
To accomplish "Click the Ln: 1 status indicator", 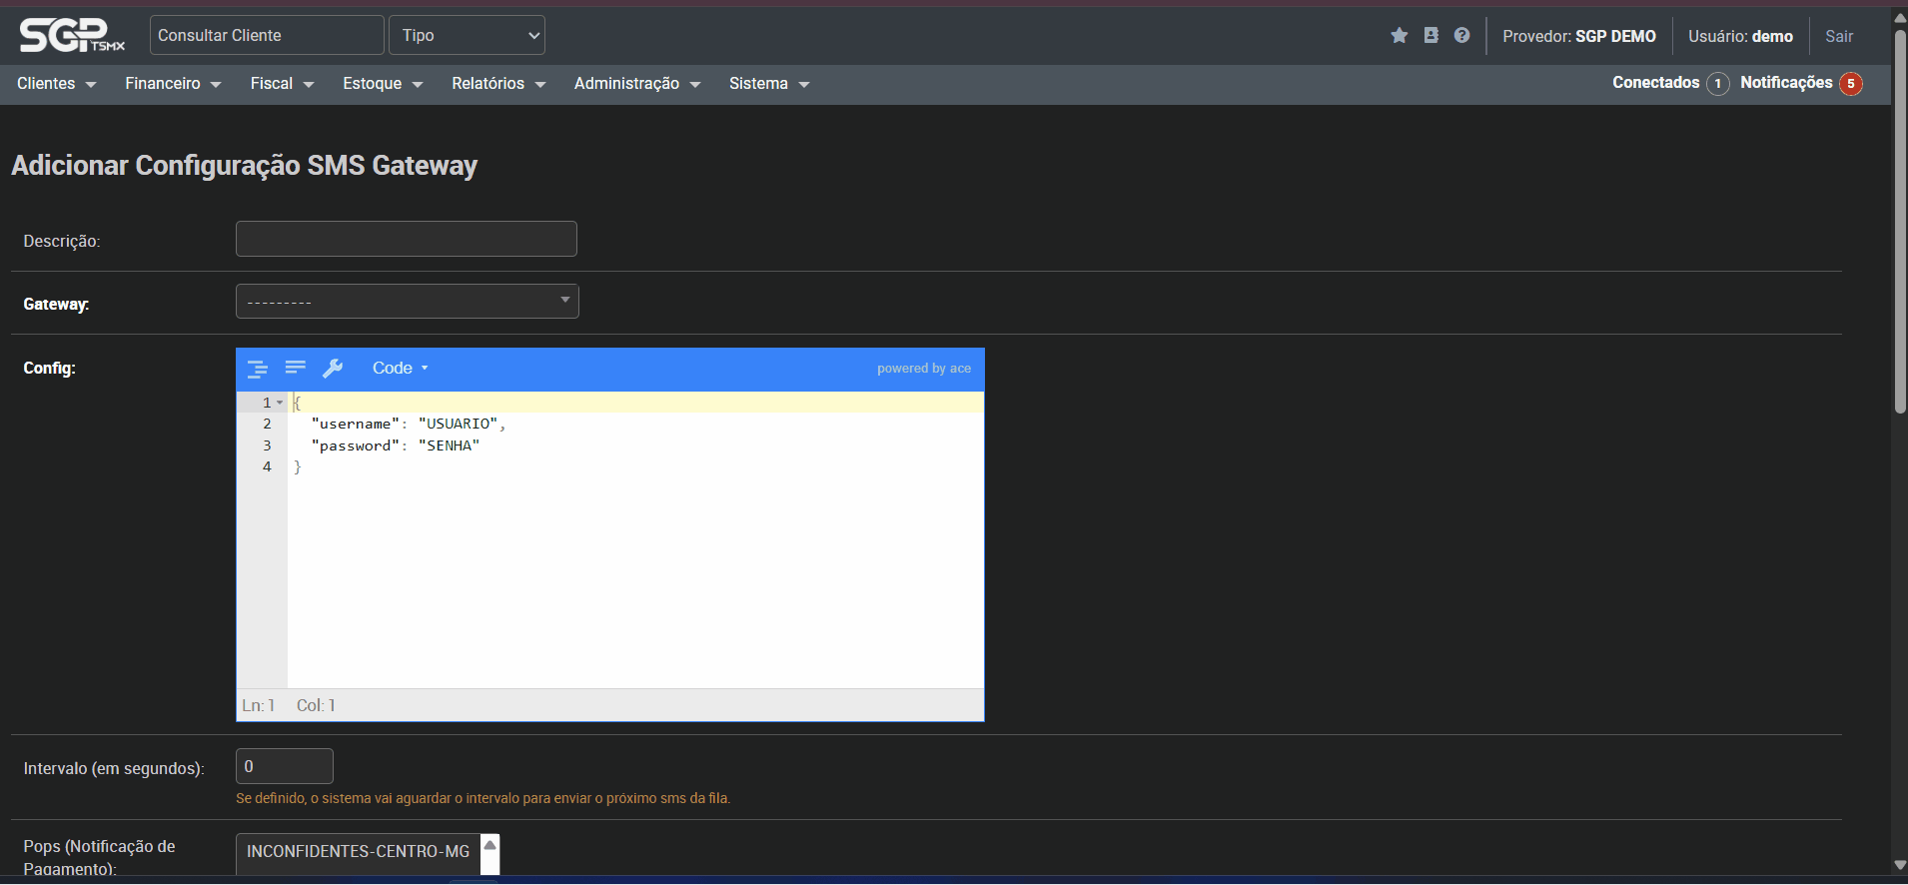I will (258, 705).
